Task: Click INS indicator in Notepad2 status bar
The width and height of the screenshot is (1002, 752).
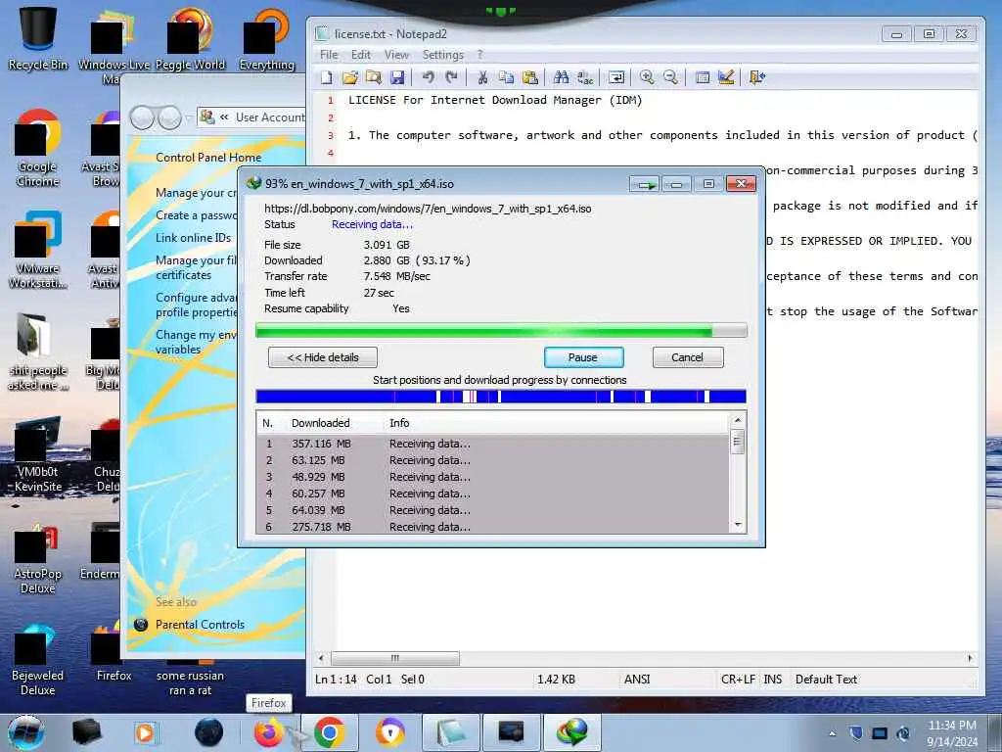Action: (773, 680)
